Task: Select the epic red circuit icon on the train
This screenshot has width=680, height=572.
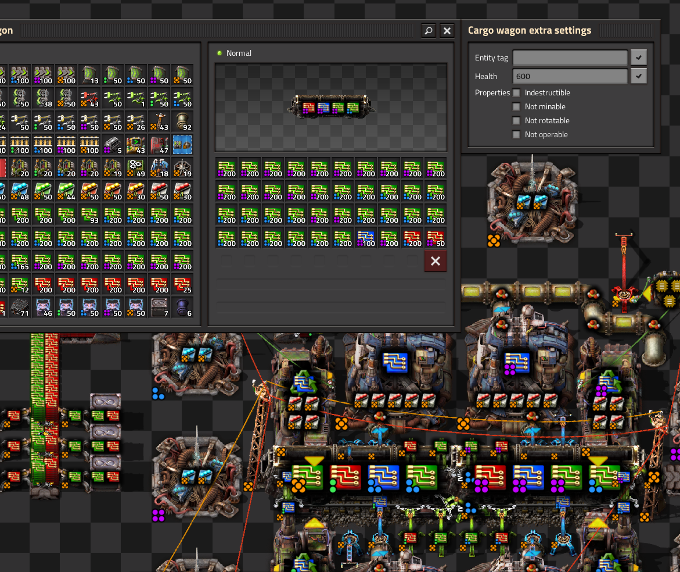Action: [490, 477]
